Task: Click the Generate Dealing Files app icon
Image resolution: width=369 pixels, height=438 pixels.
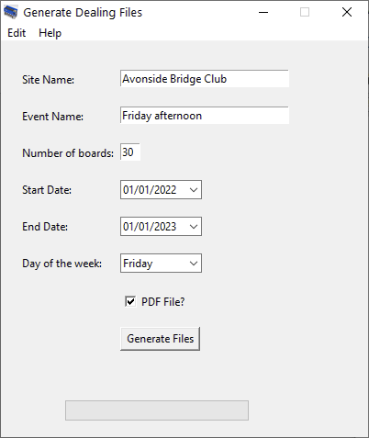Action: click(x=11, y=12)
